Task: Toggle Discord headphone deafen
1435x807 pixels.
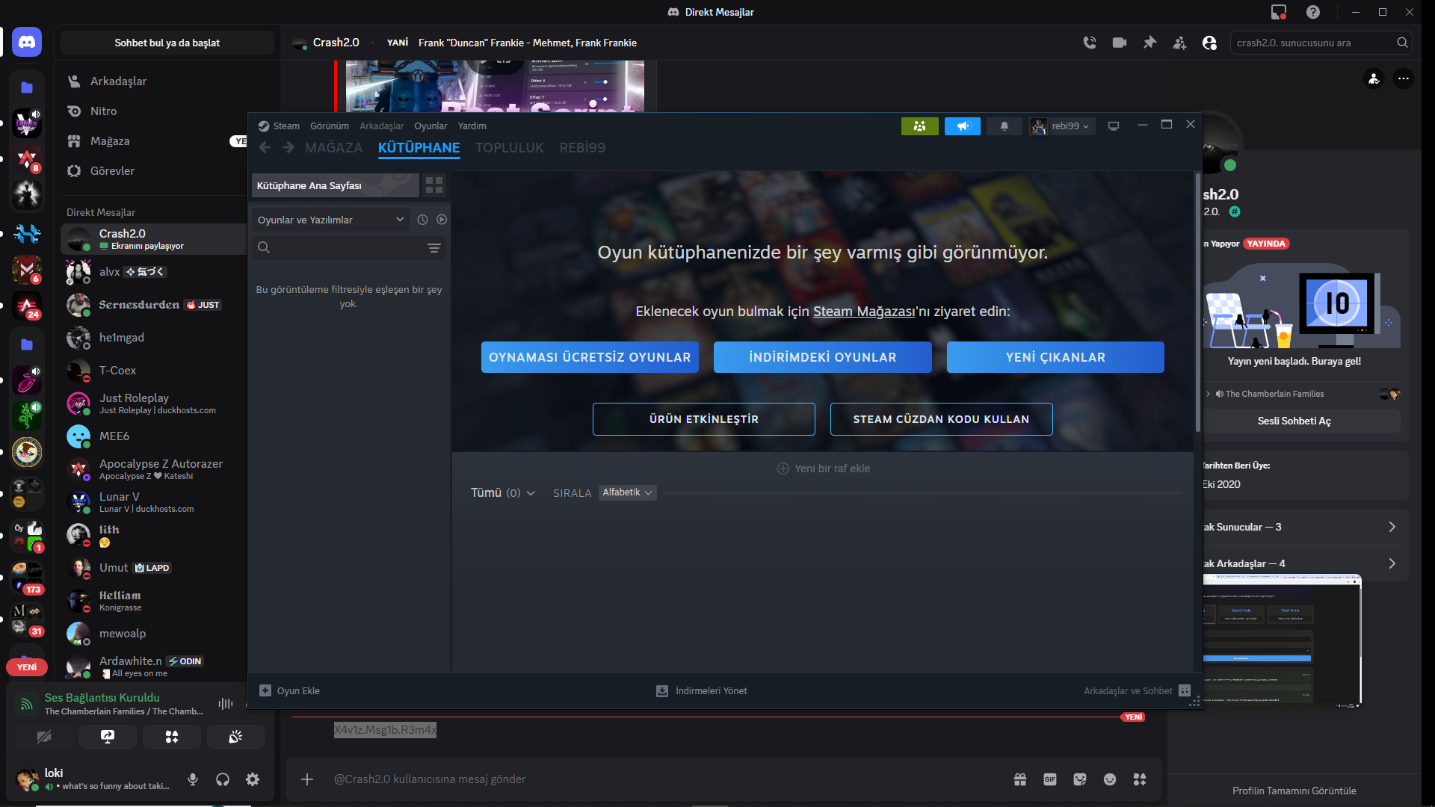Action: coord(223,779)
